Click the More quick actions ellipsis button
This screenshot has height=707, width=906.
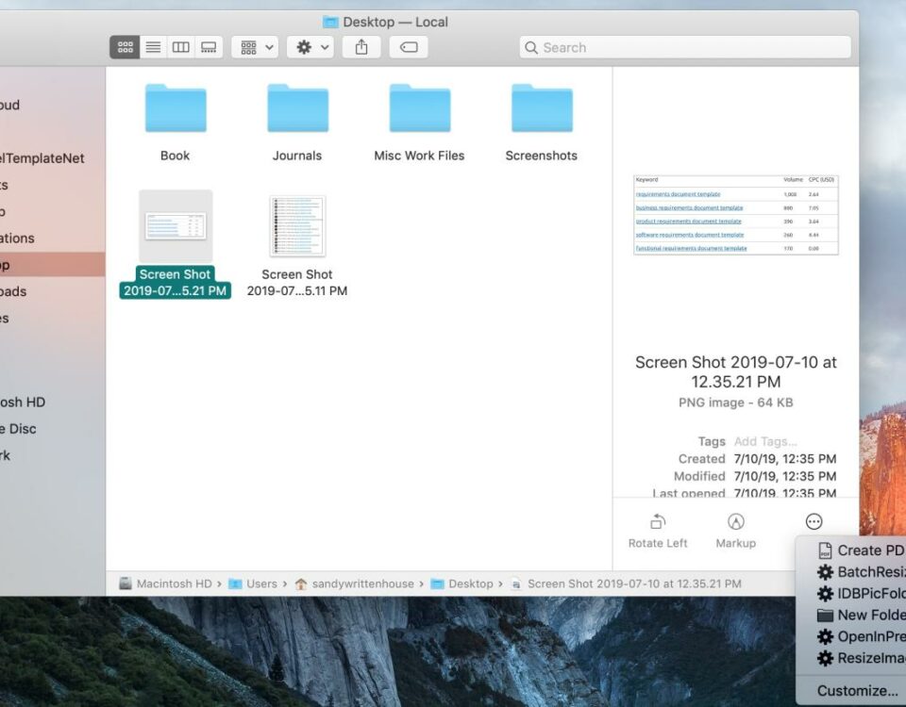tap(814, 521)
